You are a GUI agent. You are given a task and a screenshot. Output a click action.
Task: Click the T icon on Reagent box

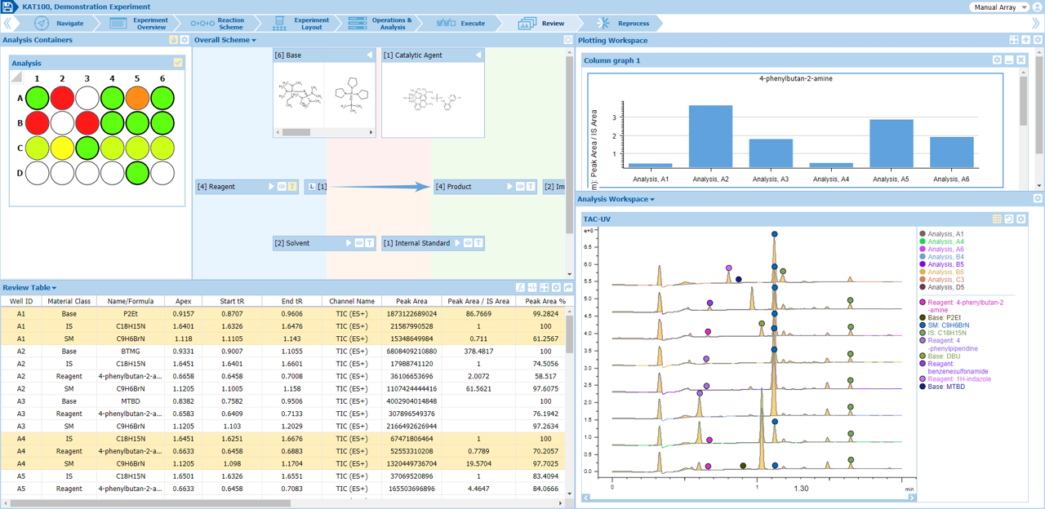click(292, 187)
